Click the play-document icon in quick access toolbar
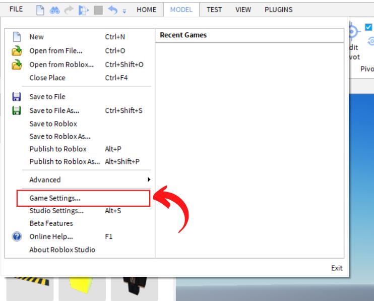The height and width of the screenshot is (301, 374). [x=84, y=10]
